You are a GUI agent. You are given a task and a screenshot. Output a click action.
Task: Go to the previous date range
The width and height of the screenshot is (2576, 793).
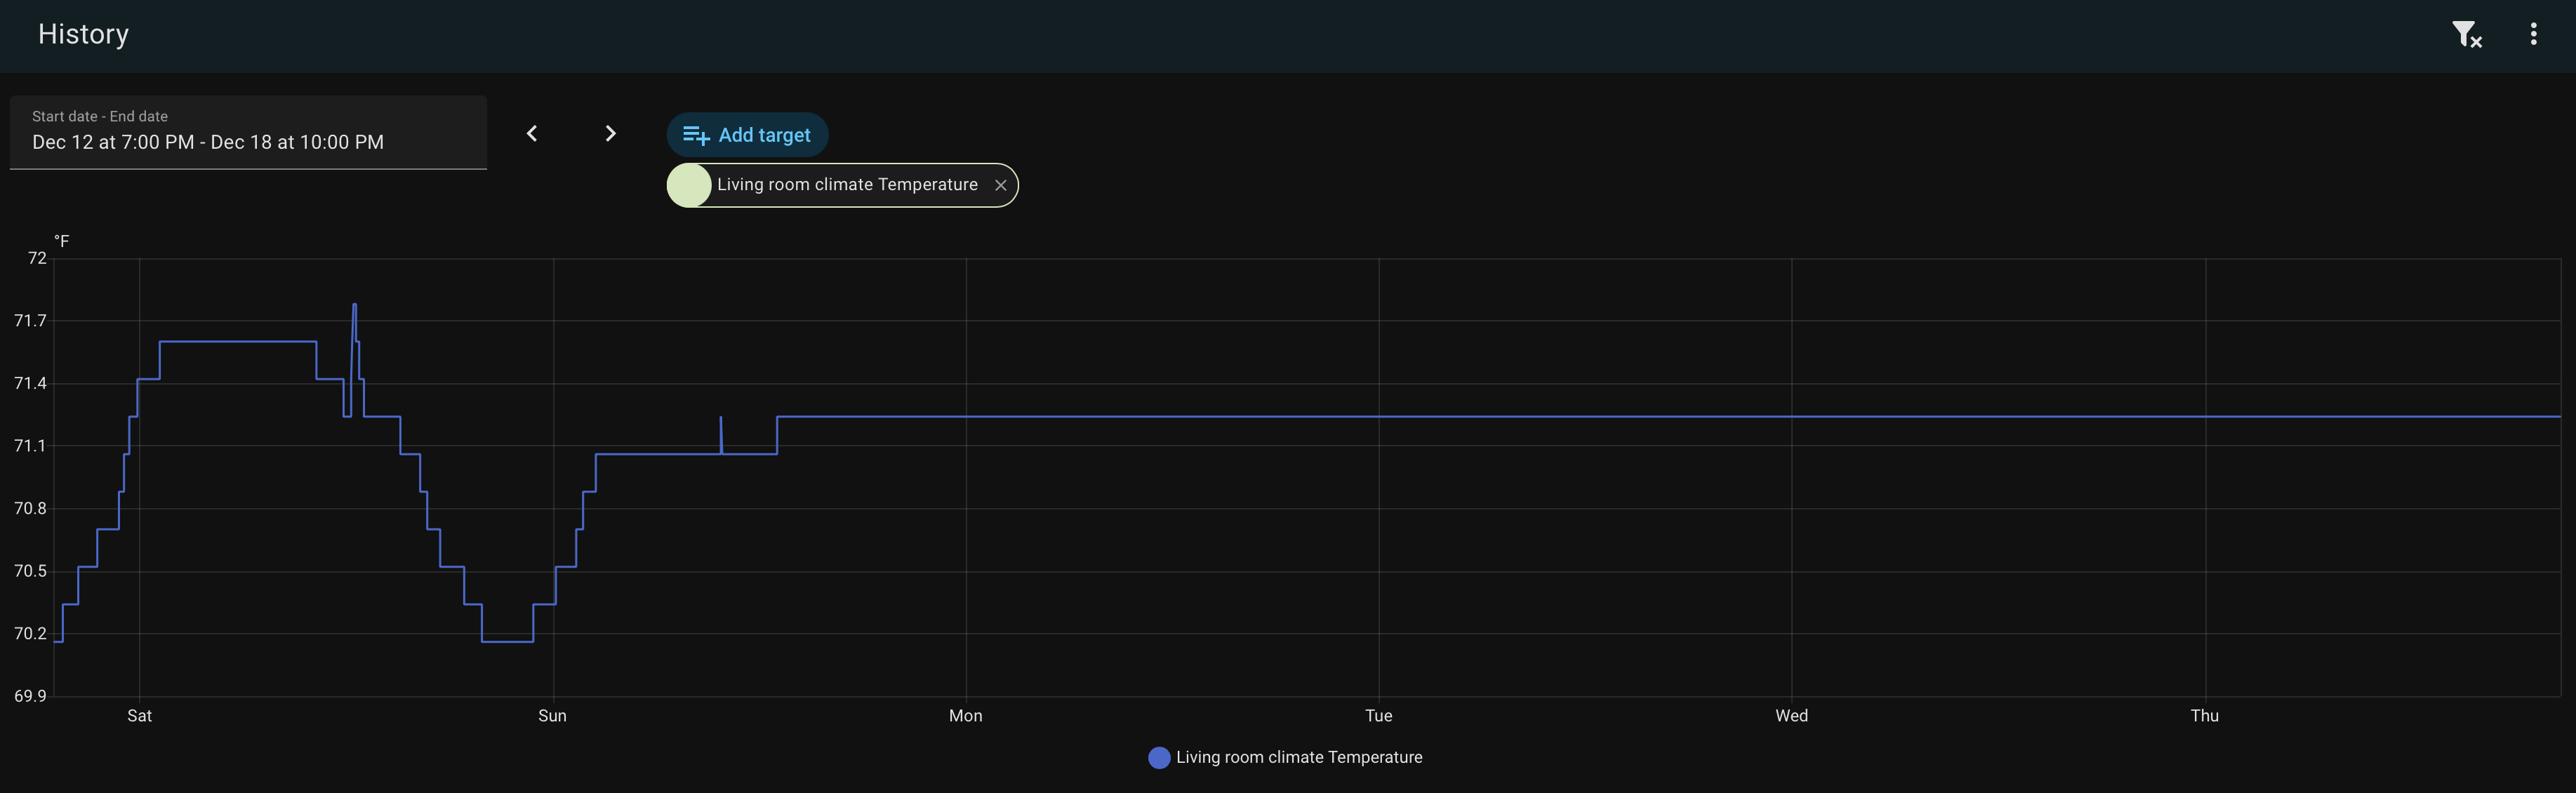(532, 134)
